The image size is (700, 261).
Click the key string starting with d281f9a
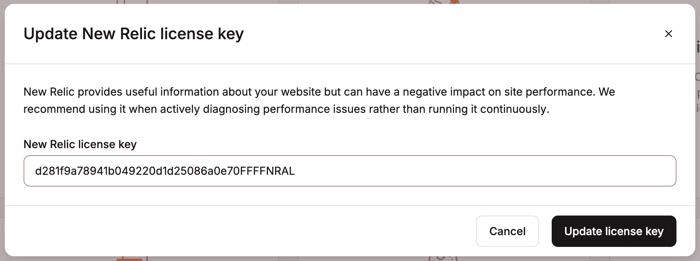(165, 171)
